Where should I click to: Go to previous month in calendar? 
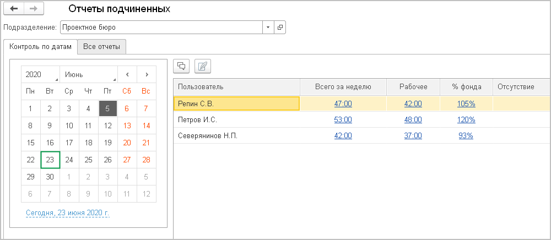pos(127,74)
